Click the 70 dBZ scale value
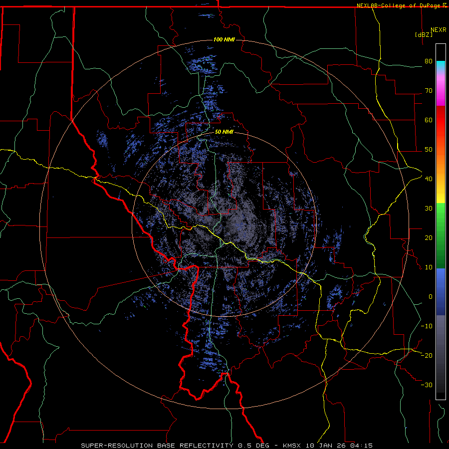This screenshot has width=449, height=449. click(429, 91)
